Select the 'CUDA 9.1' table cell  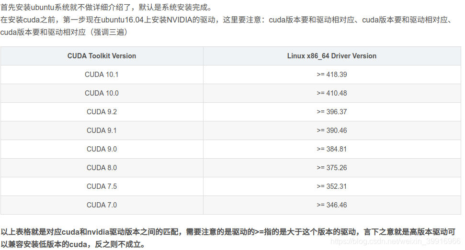click(x=102, y=130)
